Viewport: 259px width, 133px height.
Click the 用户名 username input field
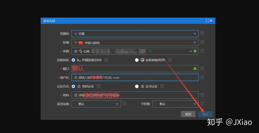(x=135, y=77)
